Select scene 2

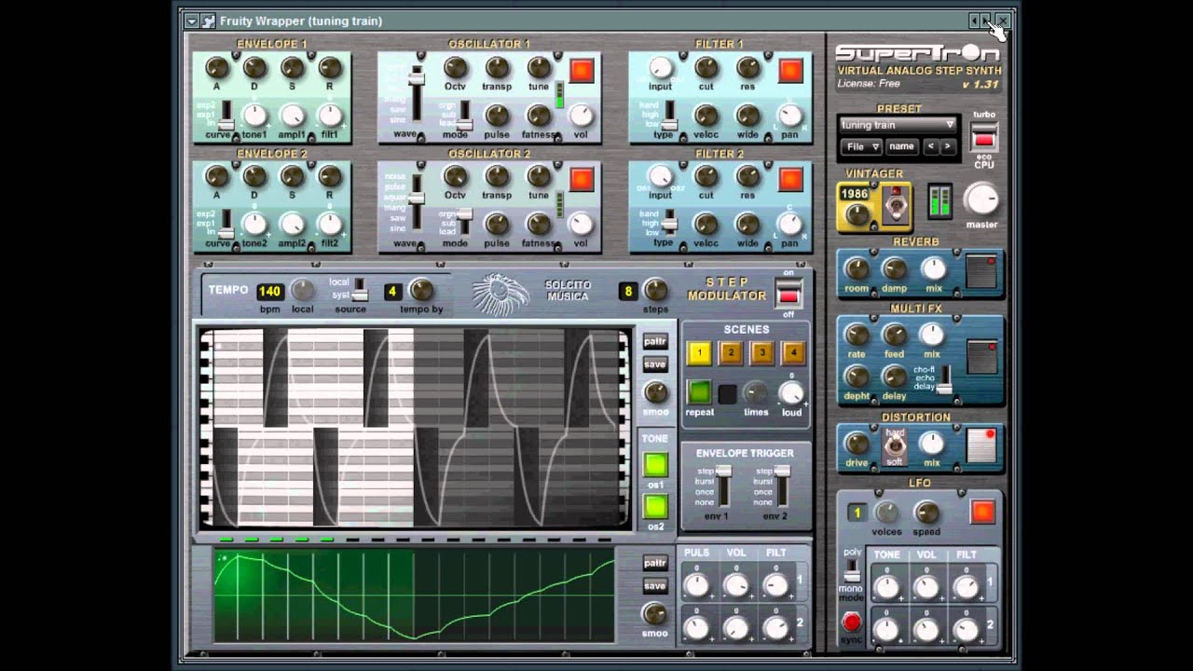pos(731,352)
